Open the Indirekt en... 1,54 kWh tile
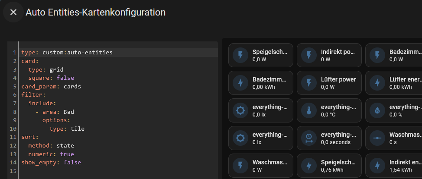 click(394, 166)
